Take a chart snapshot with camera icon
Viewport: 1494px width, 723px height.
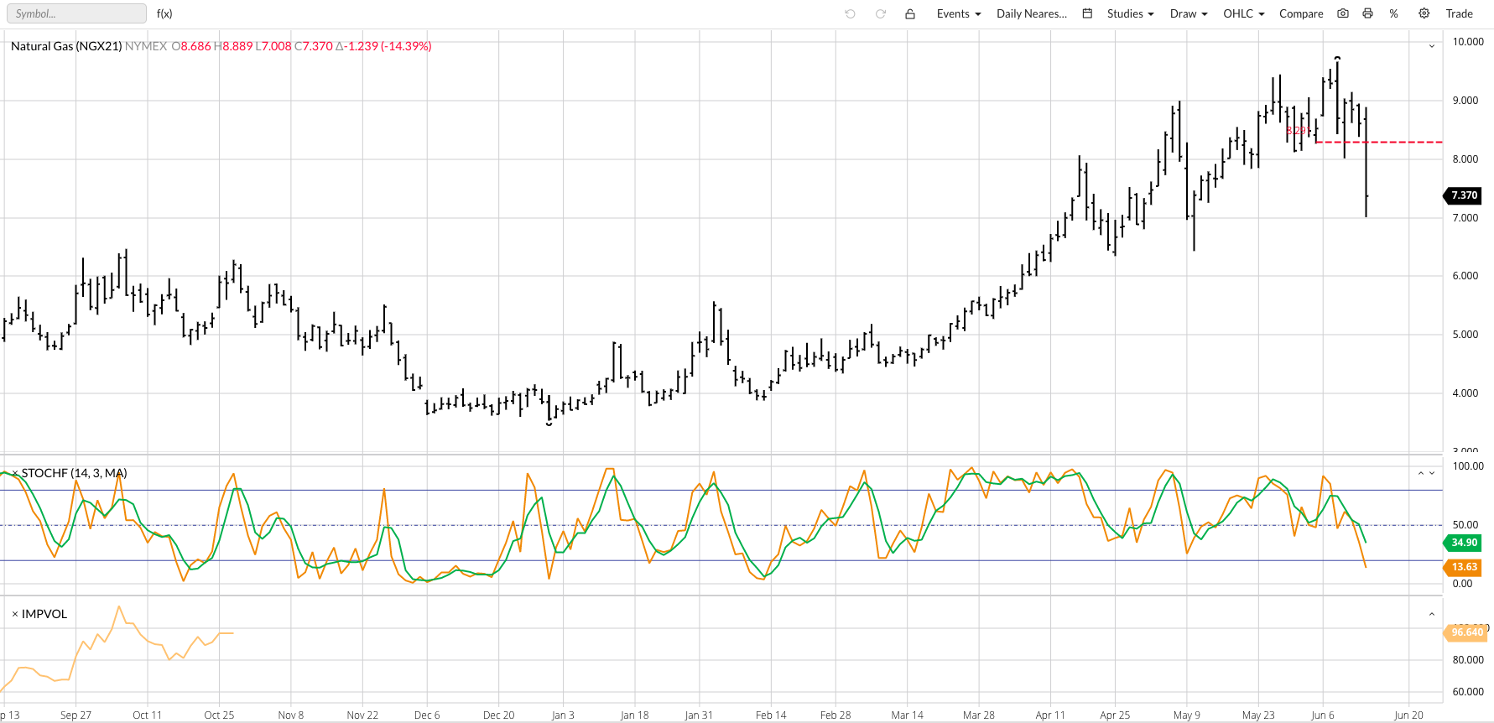(1343, 13)
